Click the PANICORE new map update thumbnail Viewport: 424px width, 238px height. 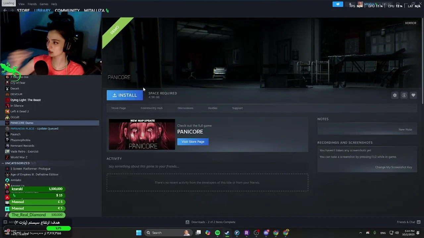[x=142, y=134]
